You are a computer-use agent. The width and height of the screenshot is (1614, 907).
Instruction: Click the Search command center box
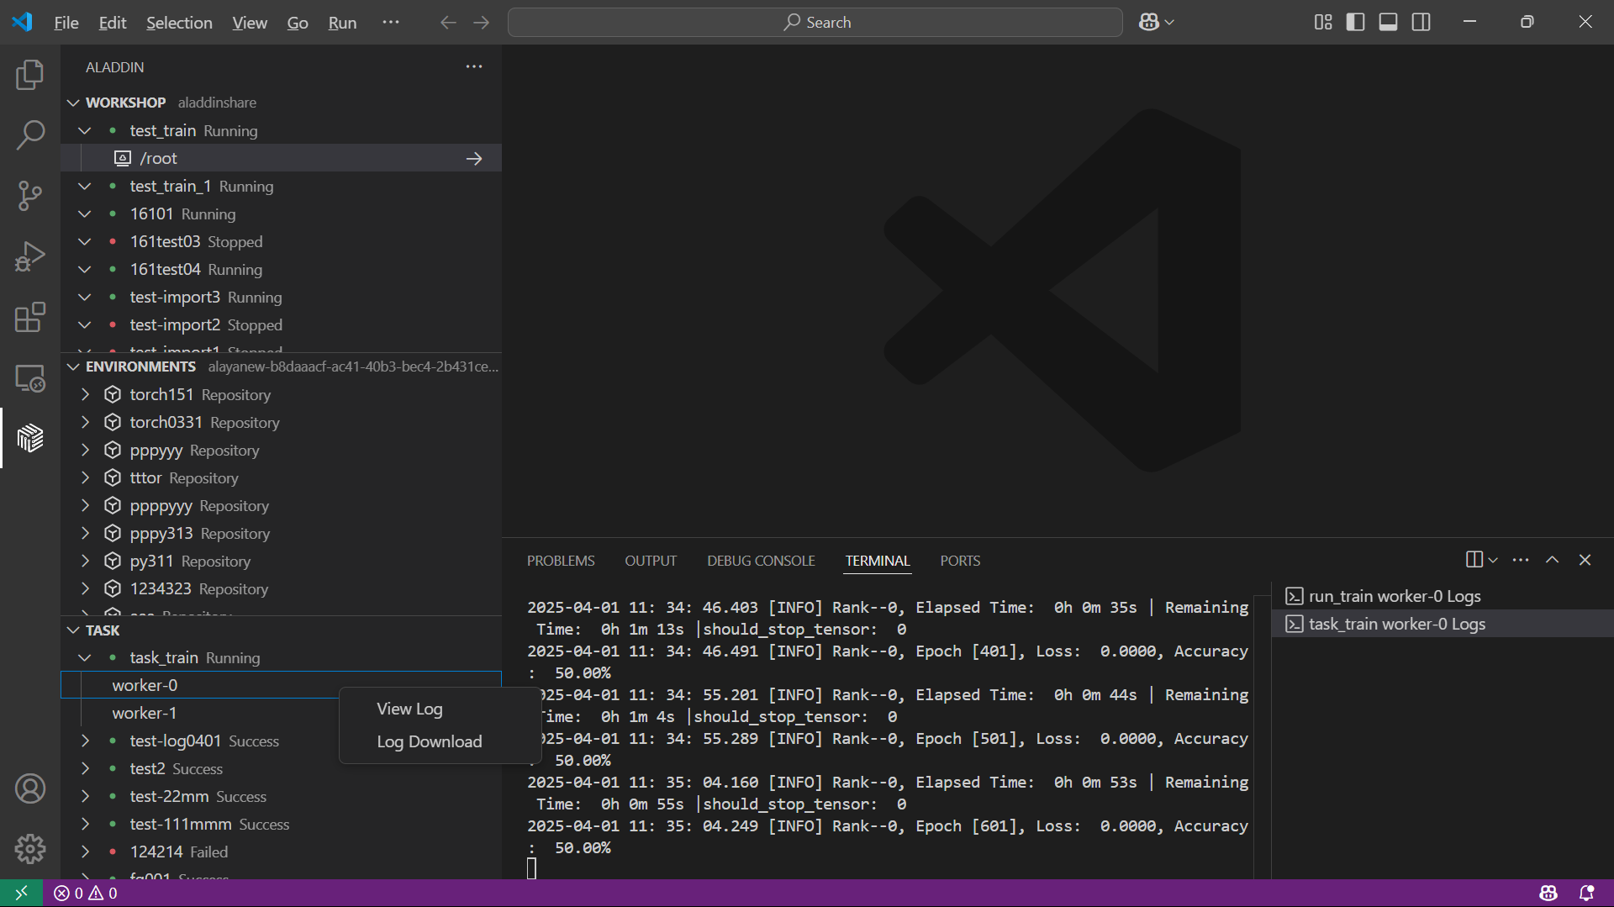pyautogui.click(x=815, y=23)
